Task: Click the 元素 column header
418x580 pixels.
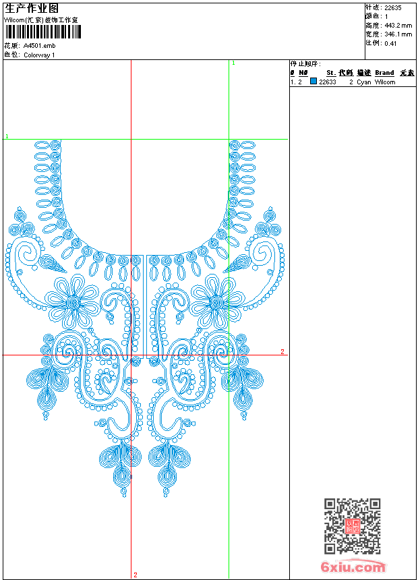Action: click(407, 73)
